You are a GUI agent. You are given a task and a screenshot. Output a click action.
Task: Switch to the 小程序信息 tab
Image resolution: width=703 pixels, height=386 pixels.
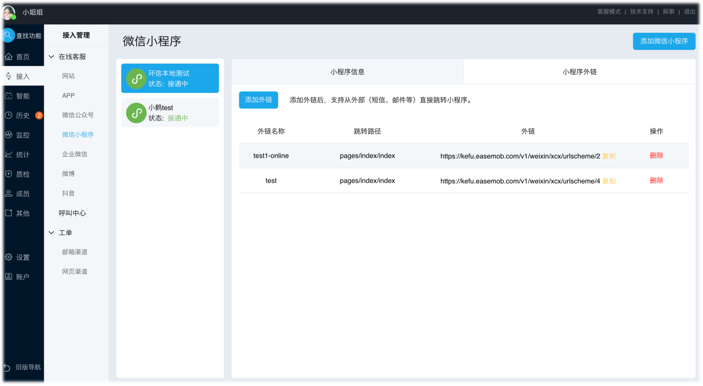pyautogui.click(x=347, y=72)
